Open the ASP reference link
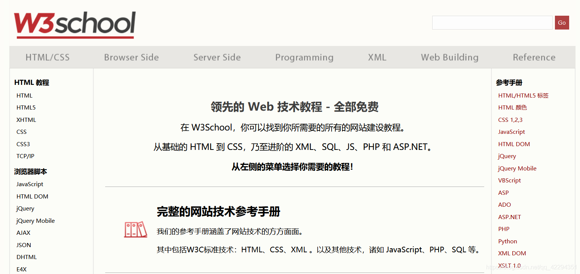Image resolution: width=580 pixels, height=274 pixels. [503, 193]
